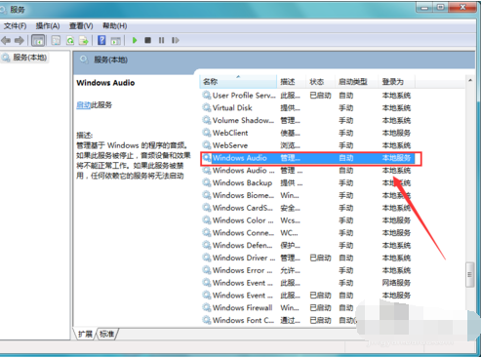481x358 pixels.
Task: Click the gear icon of WebServe row
Action: click(x=207, y=145)
